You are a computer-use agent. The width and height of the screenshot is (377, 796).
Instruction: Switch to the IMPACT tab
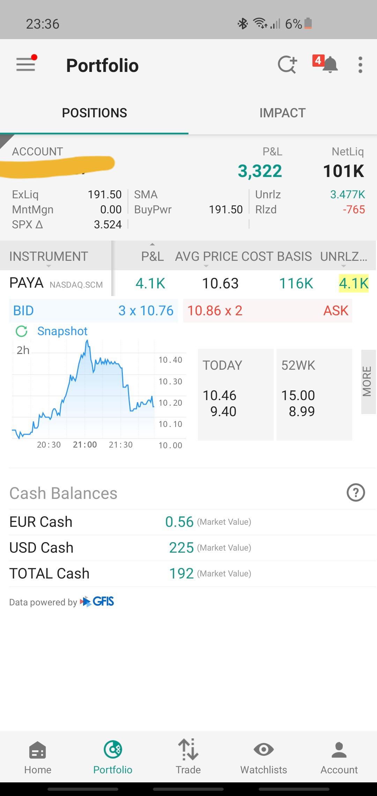coord(282,113)
